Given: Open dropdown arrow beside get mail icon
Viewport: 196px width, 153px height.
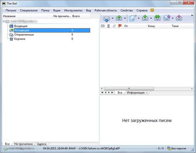Looking at the screenshot, I should (x=113, y=19).
